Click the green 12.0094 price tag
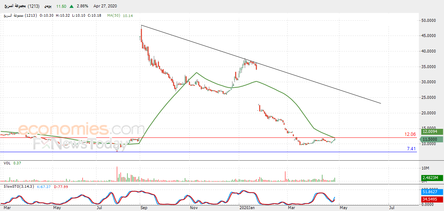The height and width of the screenshot is (211, 444). click(x=430, y=131)
